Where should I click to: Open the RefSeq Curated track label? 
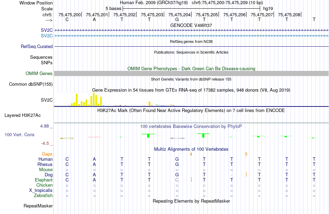36,46
